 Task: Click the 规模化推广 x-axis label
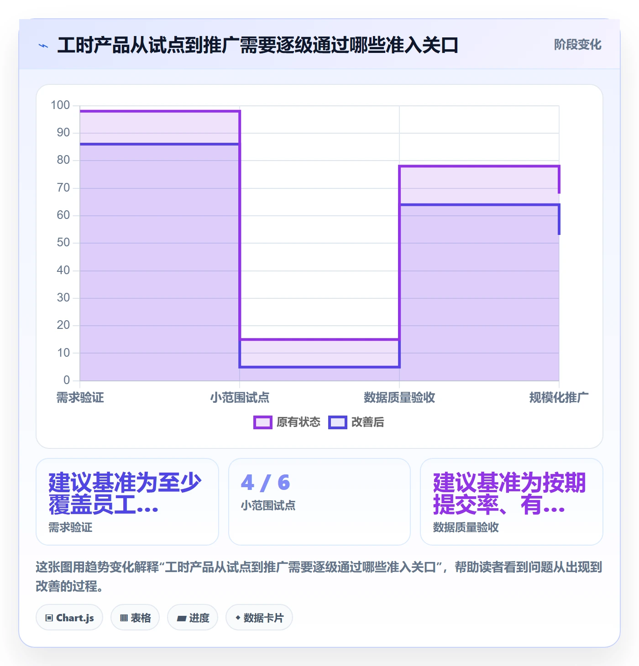click(559, 398)
